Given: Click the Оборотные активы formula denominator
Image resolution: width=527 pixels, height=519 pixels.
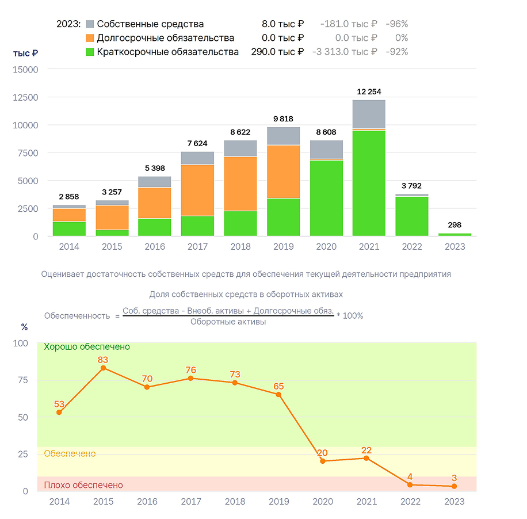Looking at the screenshot, I should point(228,322).
